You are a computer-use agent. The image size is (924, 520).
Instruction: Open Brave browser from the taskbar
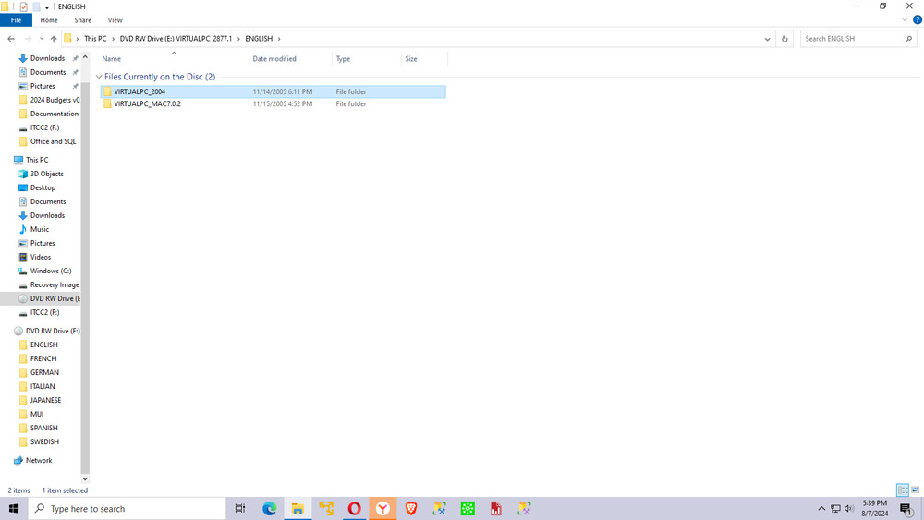(411, 509)
